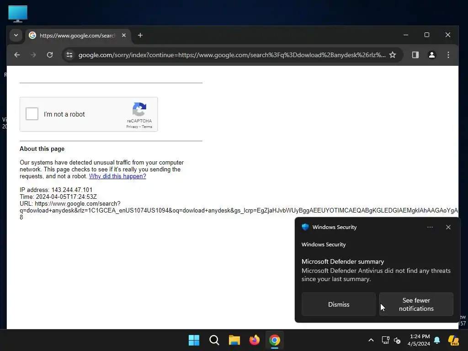Open a new tab
Viewport: 468px width, 351px height.
click(x=140, y=35)
